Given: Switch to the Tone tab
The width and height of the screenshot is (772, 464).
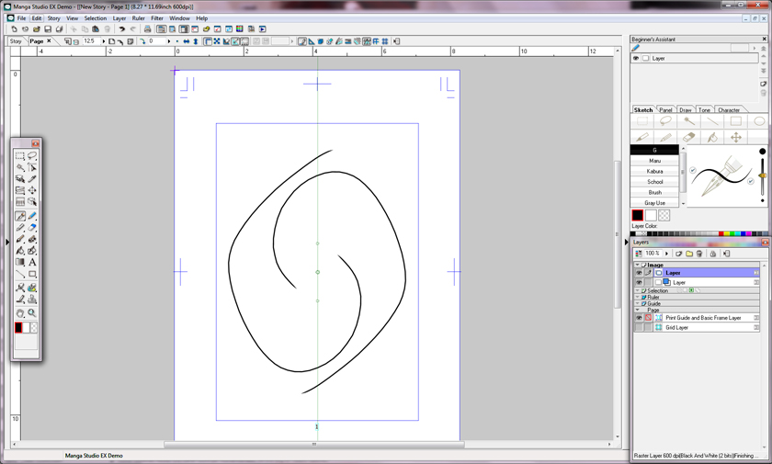Looking at the screenshot, I should tap(704, 110).
